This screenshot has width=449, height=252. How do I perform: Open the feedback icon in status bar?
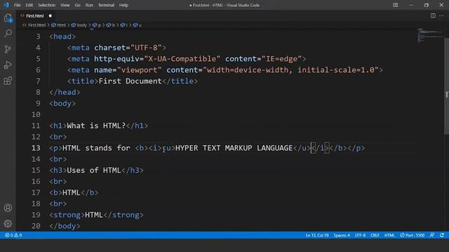tap(432, 235)
